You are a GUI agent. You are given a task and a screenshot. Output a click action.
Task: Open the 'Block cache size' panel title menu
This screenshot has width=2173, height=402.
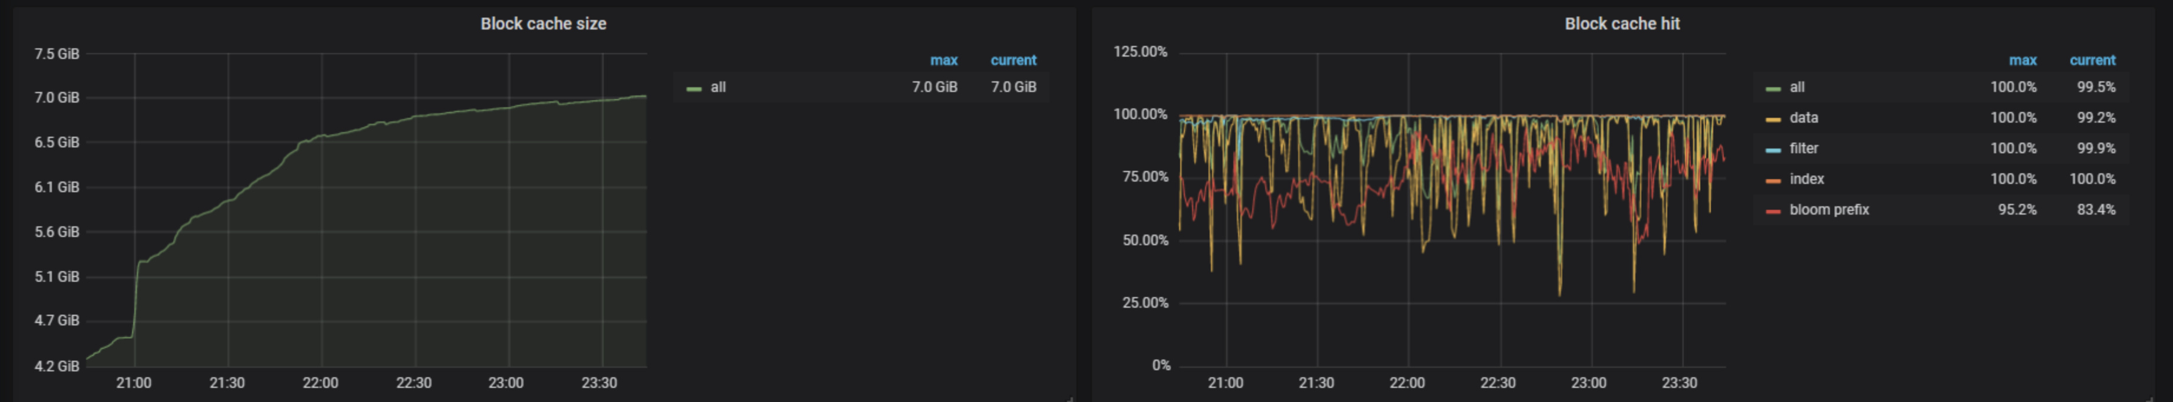coord(544,24)
